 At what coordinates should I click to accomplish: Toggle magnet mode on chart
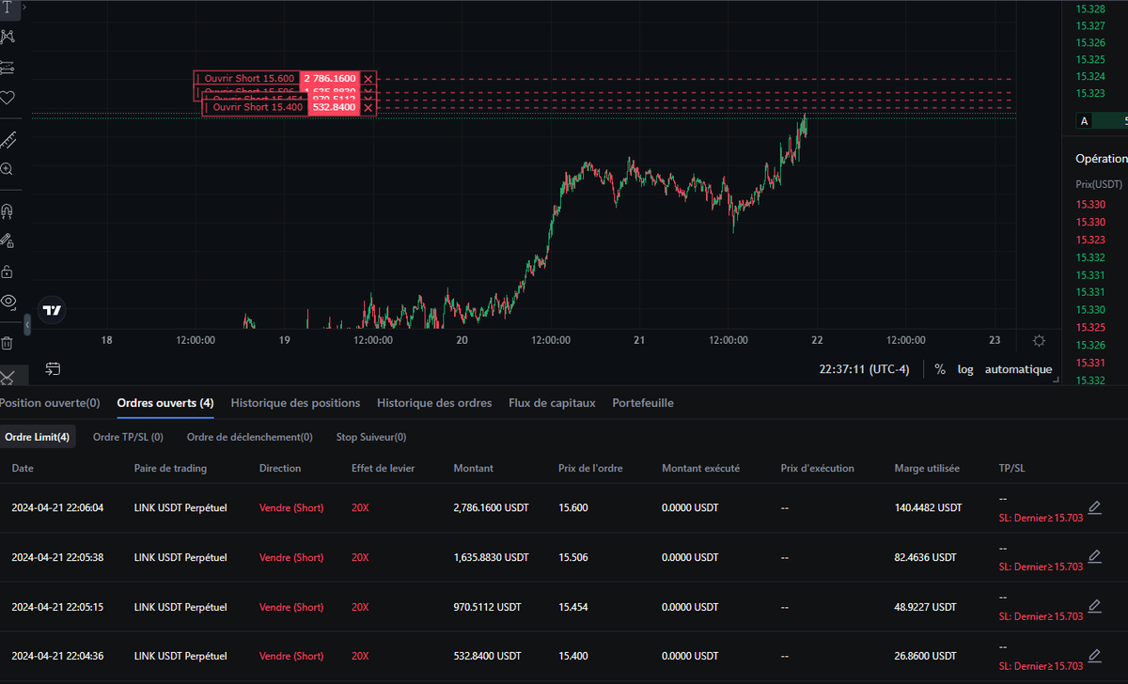(x=8, y=211)
